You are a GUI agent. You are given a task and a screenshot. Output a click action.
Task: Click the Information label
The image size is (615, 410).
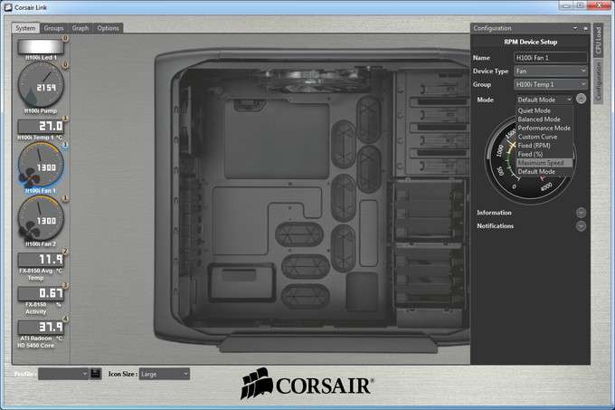point(494,213)
